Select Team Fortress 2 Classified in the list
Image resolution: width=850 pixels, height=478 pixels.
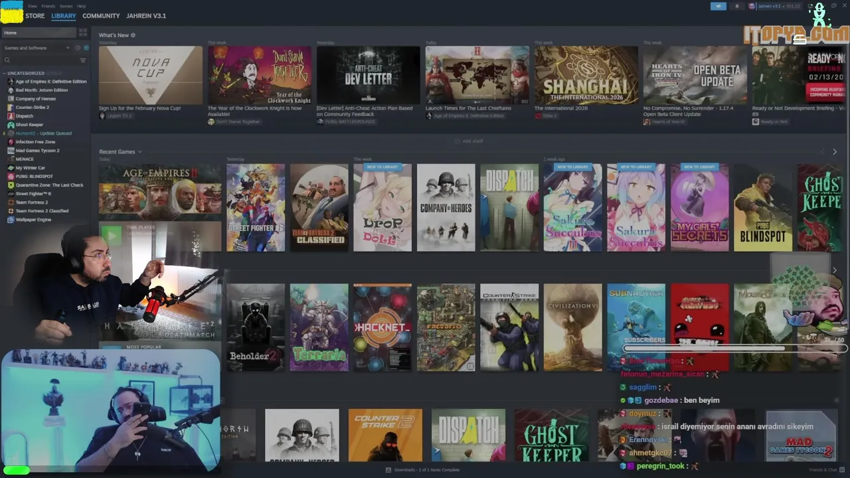point(42,211)
